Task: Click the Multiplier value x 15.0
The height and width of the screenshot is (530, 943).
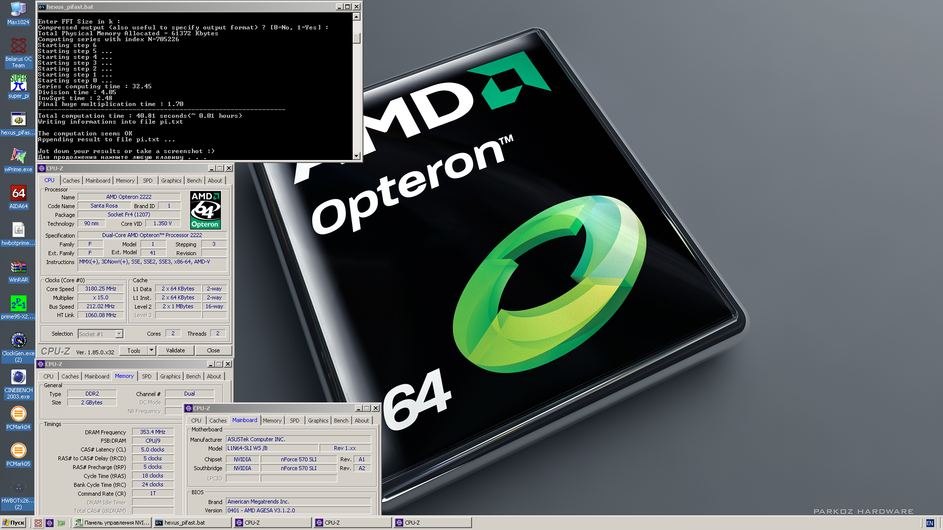Action: [x=101, y=298]
